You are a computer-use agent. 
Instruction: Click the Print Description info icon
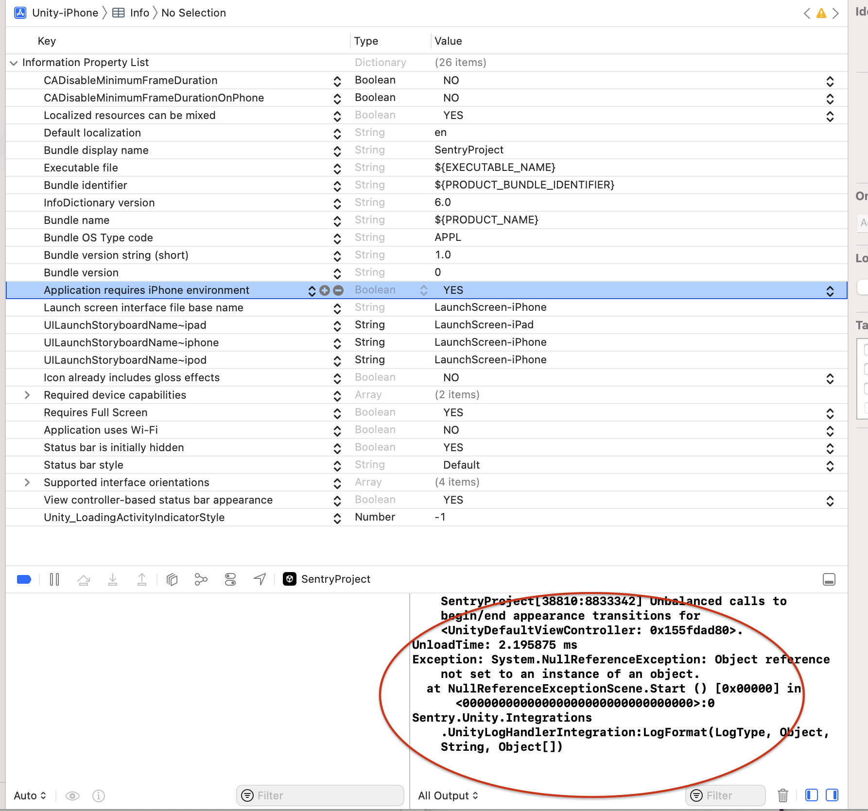coord(99,795)
